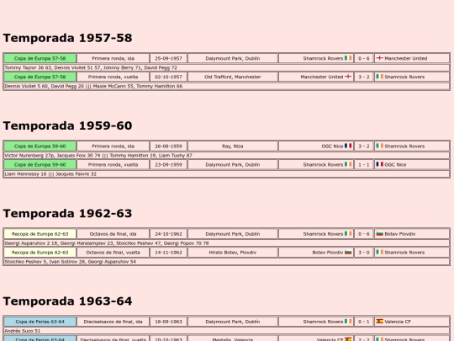Click score 0 - 1 against Valencia CF
454x341 pixels.
click(x=364, y=322)
